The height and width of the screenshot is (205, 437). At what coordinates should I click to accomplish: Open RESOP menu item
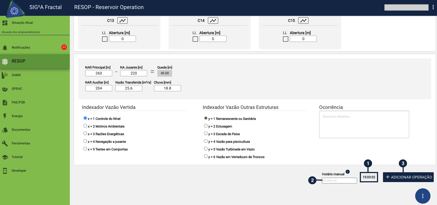[35, 61]
